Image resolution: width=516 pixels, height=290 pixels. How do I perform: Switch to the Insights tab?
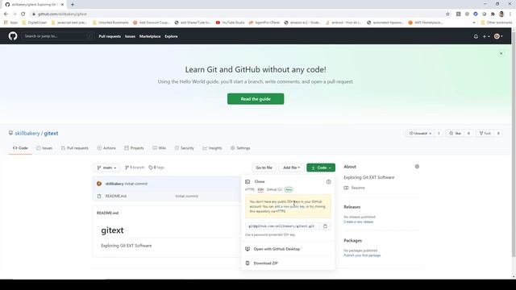point(212,148)
